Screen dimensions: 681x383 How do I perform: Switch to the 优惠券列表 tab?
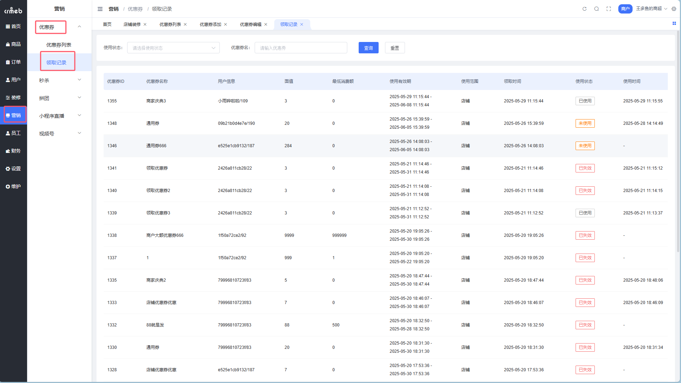[x=170, y=25]
